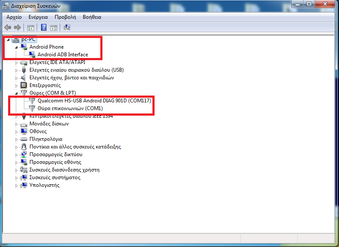Click the Συσκευές διασύνδεσης χρήστη icon
339x247 pixels.
pos(24,170)
